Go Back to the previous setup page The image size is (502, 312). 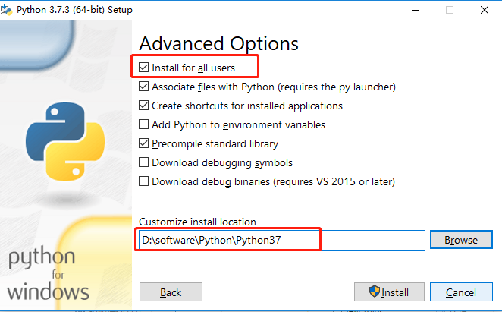point(171,292)
